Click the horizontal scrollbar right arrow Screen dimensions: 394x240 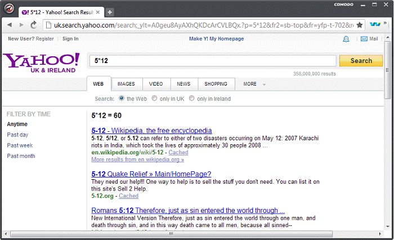(x=380, y=234)
